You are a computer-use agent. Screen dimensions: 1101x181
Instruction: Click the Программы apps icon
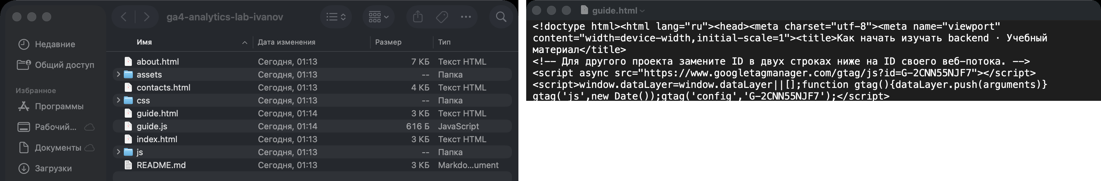[24, 106]
